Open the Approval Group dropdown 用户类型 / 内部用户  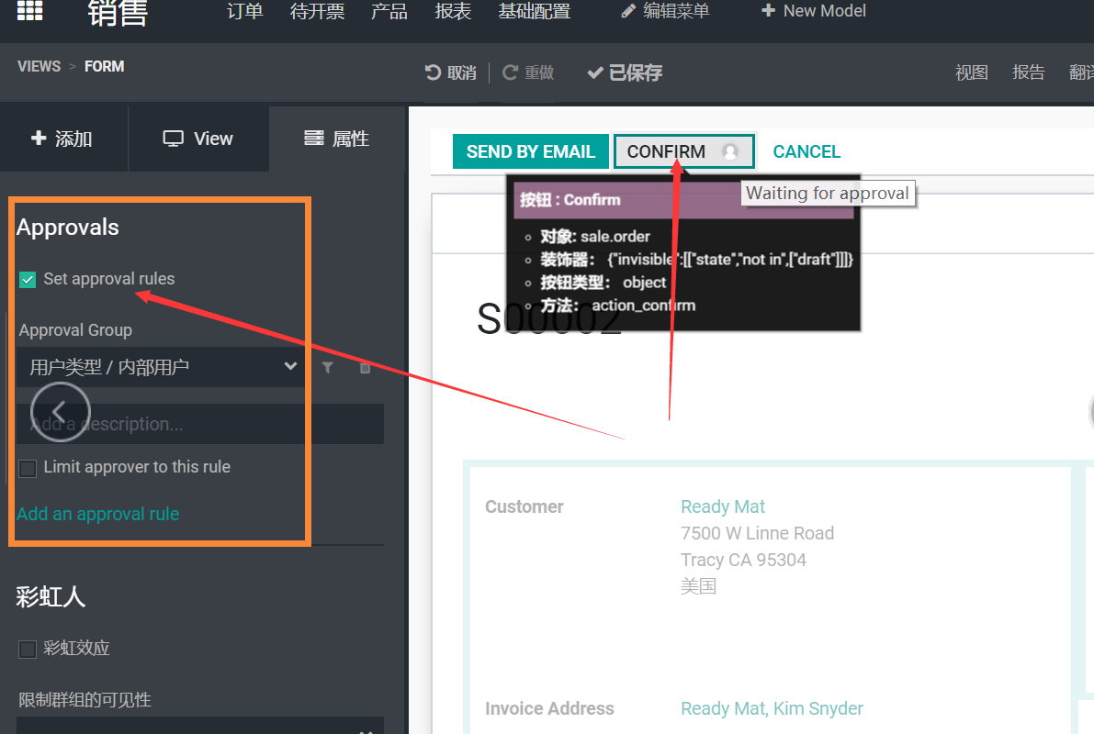[161, 367]
